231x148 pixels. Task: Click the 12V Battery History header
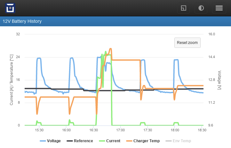pyautogui.click(x=22, y=21)
